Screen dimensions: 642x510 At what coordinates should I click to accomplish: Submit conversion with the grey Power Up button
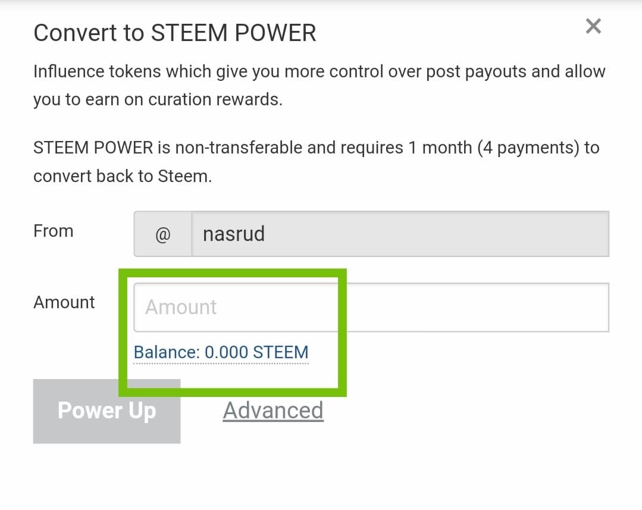[107, 411]
